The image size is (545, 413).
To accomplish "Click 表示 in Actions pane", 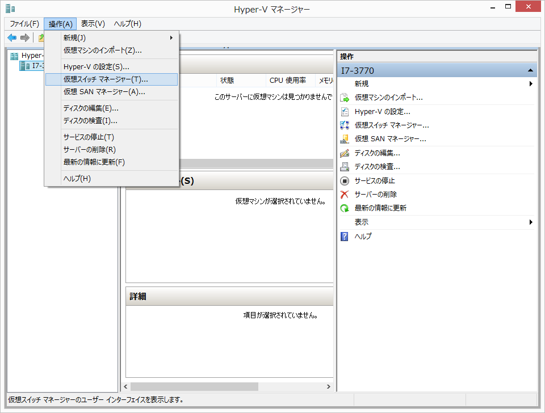I will (362, 222).
